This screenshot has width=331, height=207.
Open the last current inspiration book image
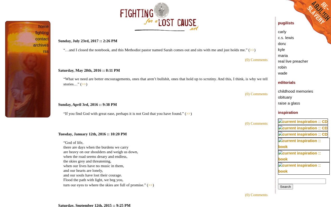tap(304, 168)
